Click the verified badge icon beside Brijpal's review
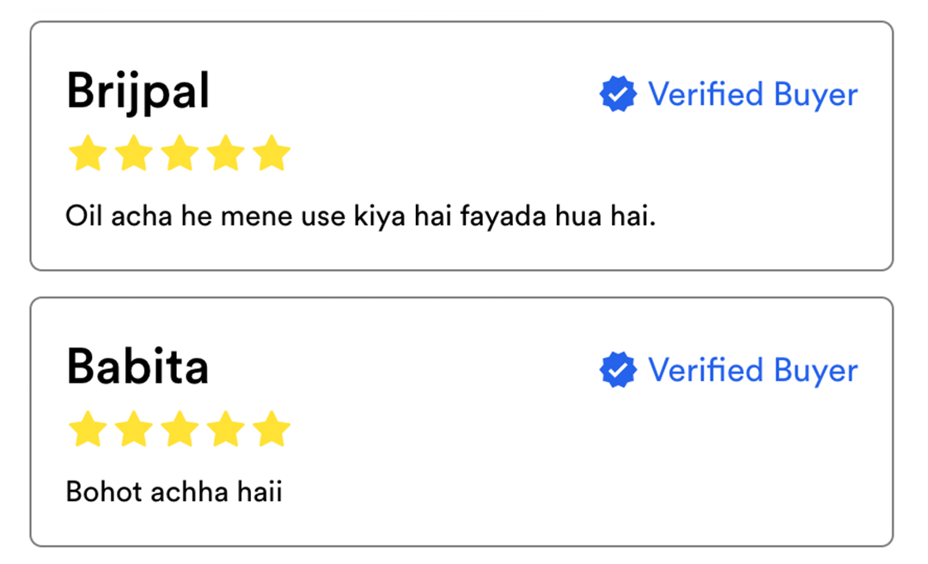This screenshot has height=564, width=928. [x=618, y=94]
